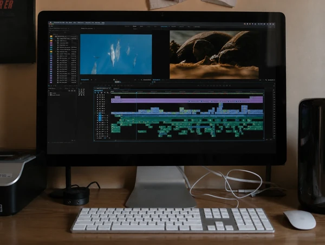Click the blue timeline playhead timecode

99,91
